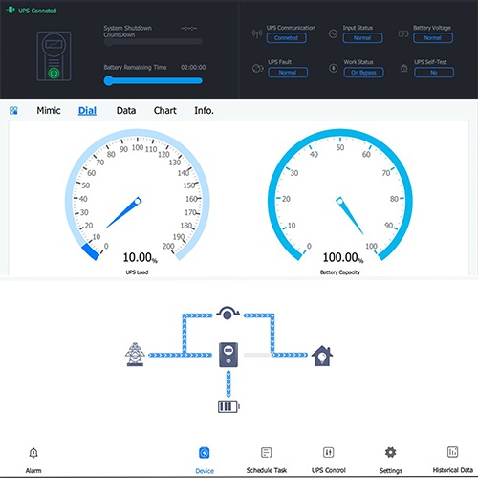Click the grid view icon beside Mimic
Viewport: 478px width, 478px height.
pos(13,111)
